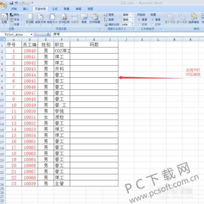Viewport: 204px width, 204px height.
Task: Toggle 网格线 打印 (Gridlines Print) checkbox
Action: tap(139, 25)
